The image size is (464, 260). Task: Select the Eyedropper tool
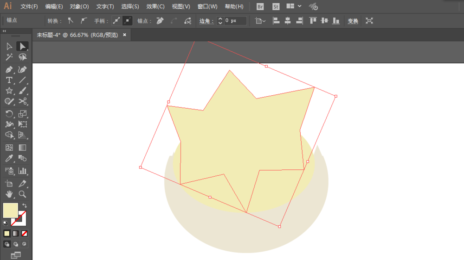point(9,158)
